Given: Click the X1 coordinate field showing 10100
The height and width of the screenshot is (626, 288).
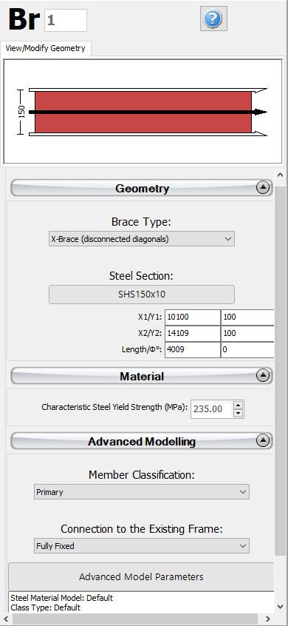Looking at the screenshot, I should 193,317.
